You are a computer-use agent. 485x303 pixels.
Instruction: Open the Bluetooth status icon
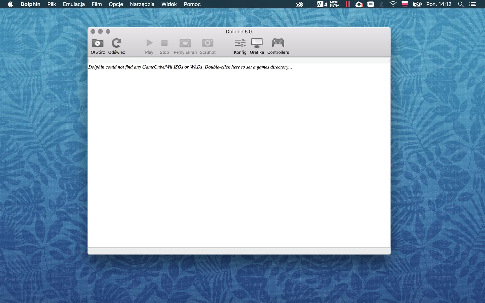[382, 4]
